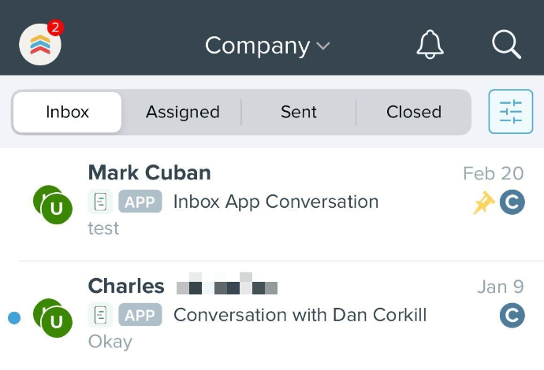The width and height of the screenshot is (544, 370).
Task: Switch to the Sent tab
Action: point(299,112)
